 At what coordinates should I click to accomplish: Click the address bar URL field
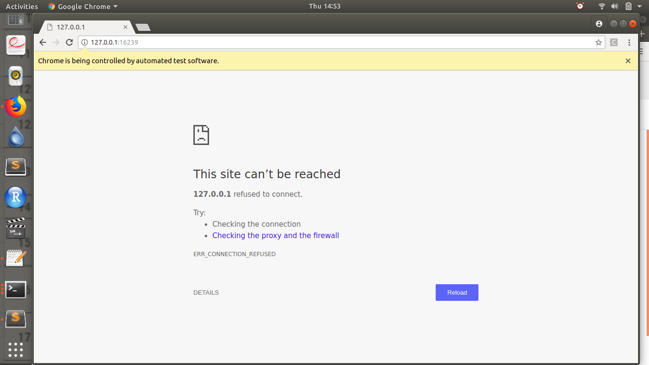pyautogui.click(x=333, y=42)
